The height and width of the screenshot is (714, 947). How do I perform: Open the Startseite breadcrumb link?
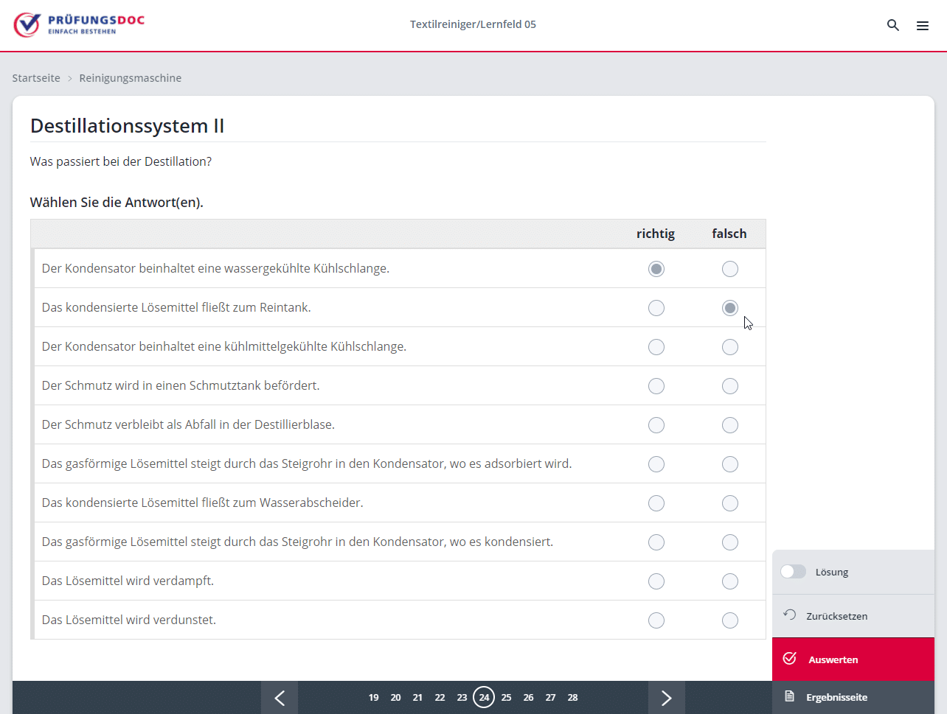pos(36,78)
